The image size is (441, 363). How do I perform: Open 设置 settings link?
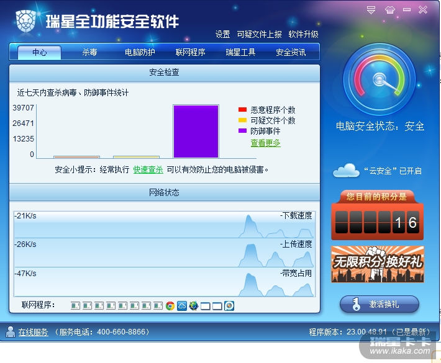(223, 34)
